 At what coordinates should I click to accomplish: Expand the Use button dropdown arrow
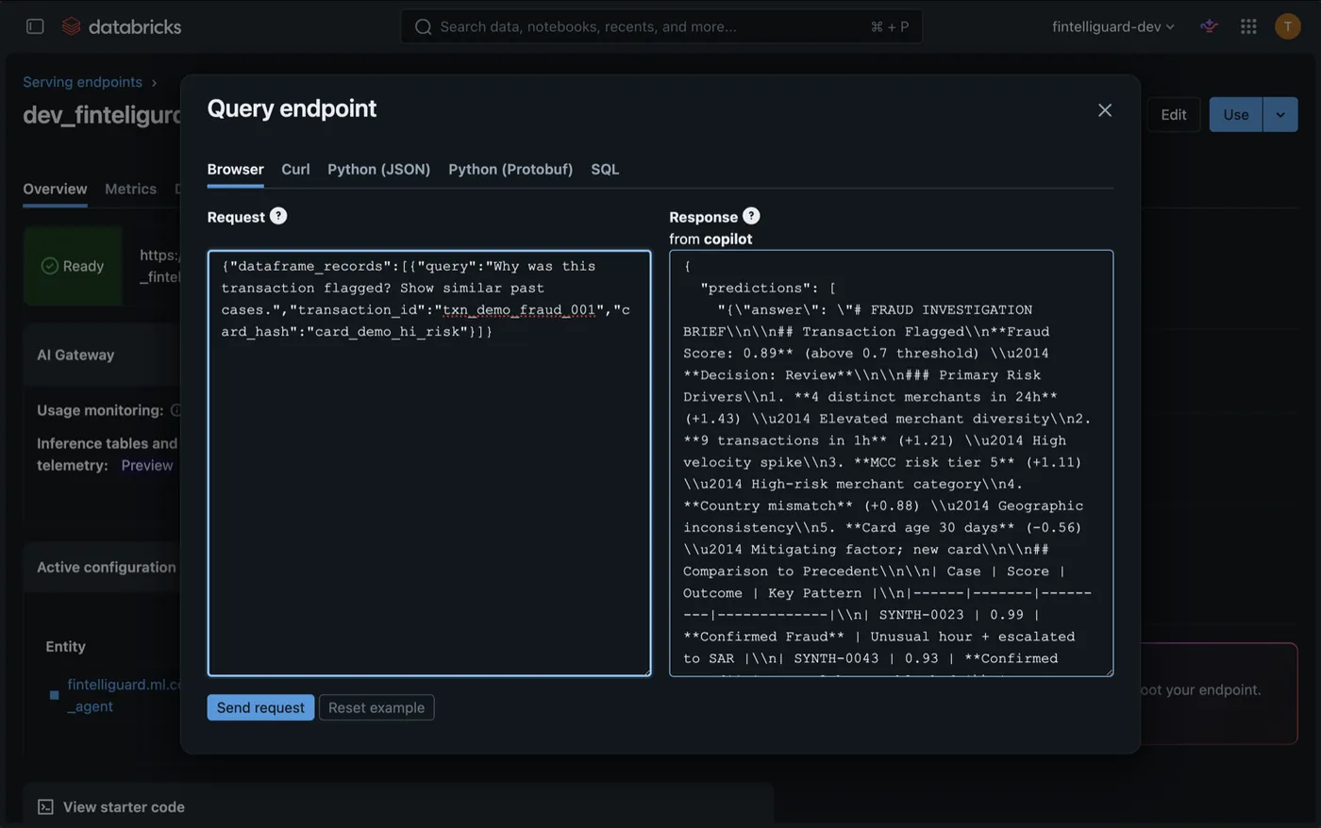[1280, 115]
